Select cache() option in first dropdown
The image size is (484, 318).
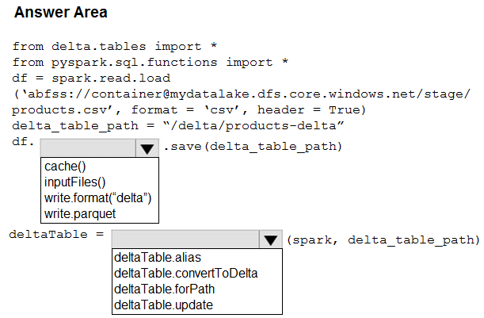coord(65,167)
